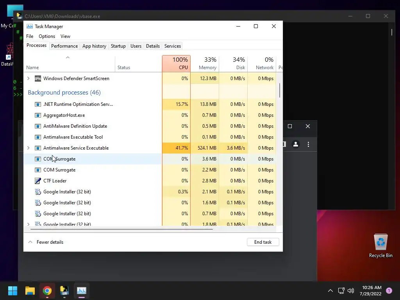The height and width of the screenshot is (300, 400).
Task: Click the 15.7% CPU value
Action: 182,104
